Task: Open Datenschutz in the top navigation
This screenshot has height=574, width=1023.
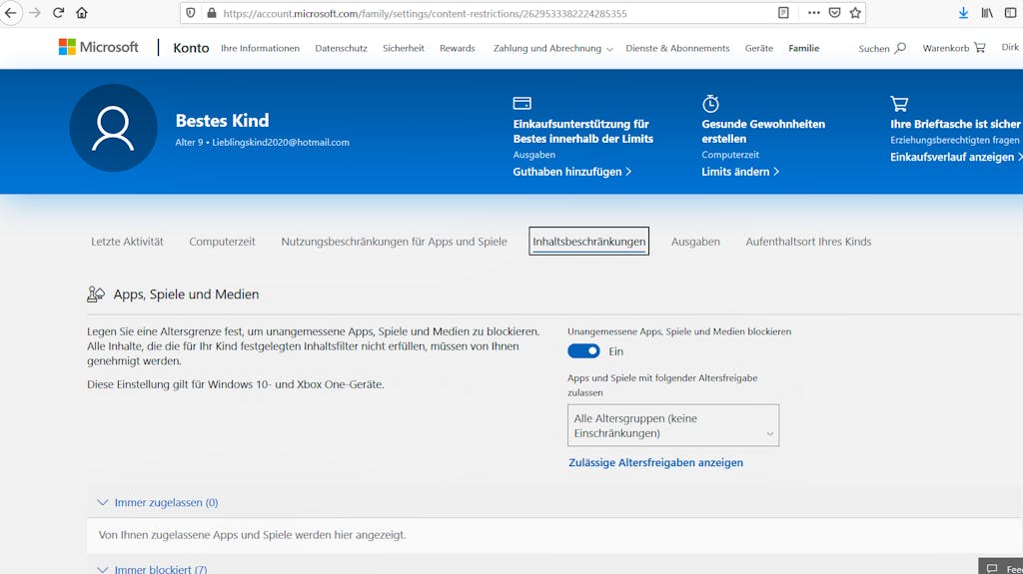Action: [341, 48]
